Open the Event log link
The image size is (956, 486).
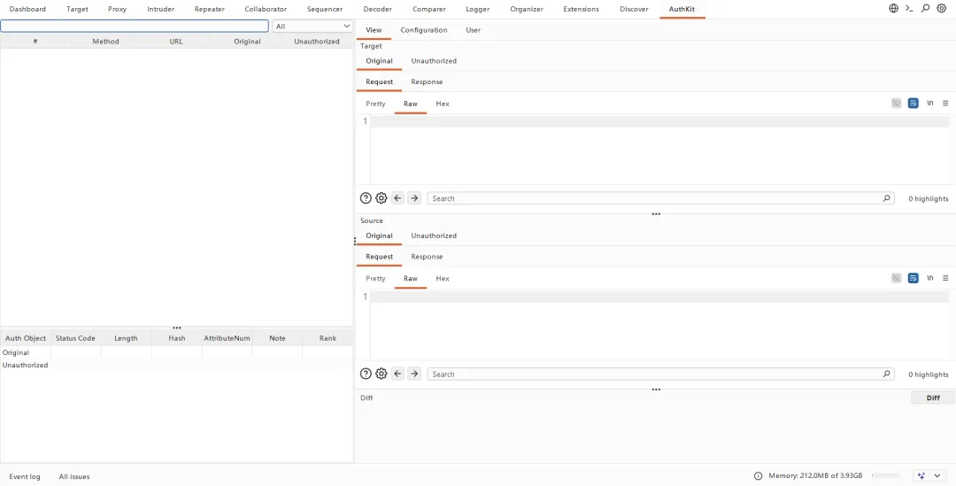pyautogui.click(x=25, y=477)
